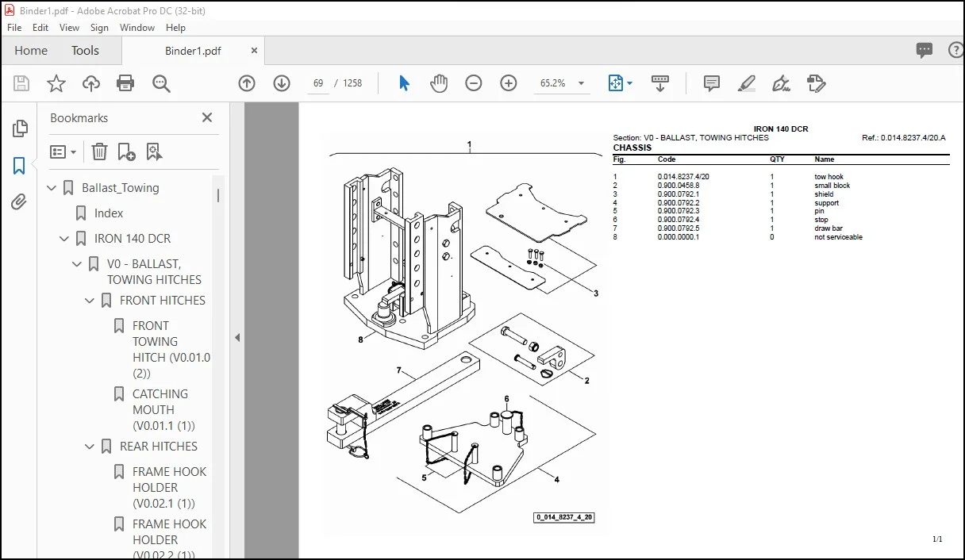Select the FRONT HITCHES bookmark label

(x=163, y=301)
